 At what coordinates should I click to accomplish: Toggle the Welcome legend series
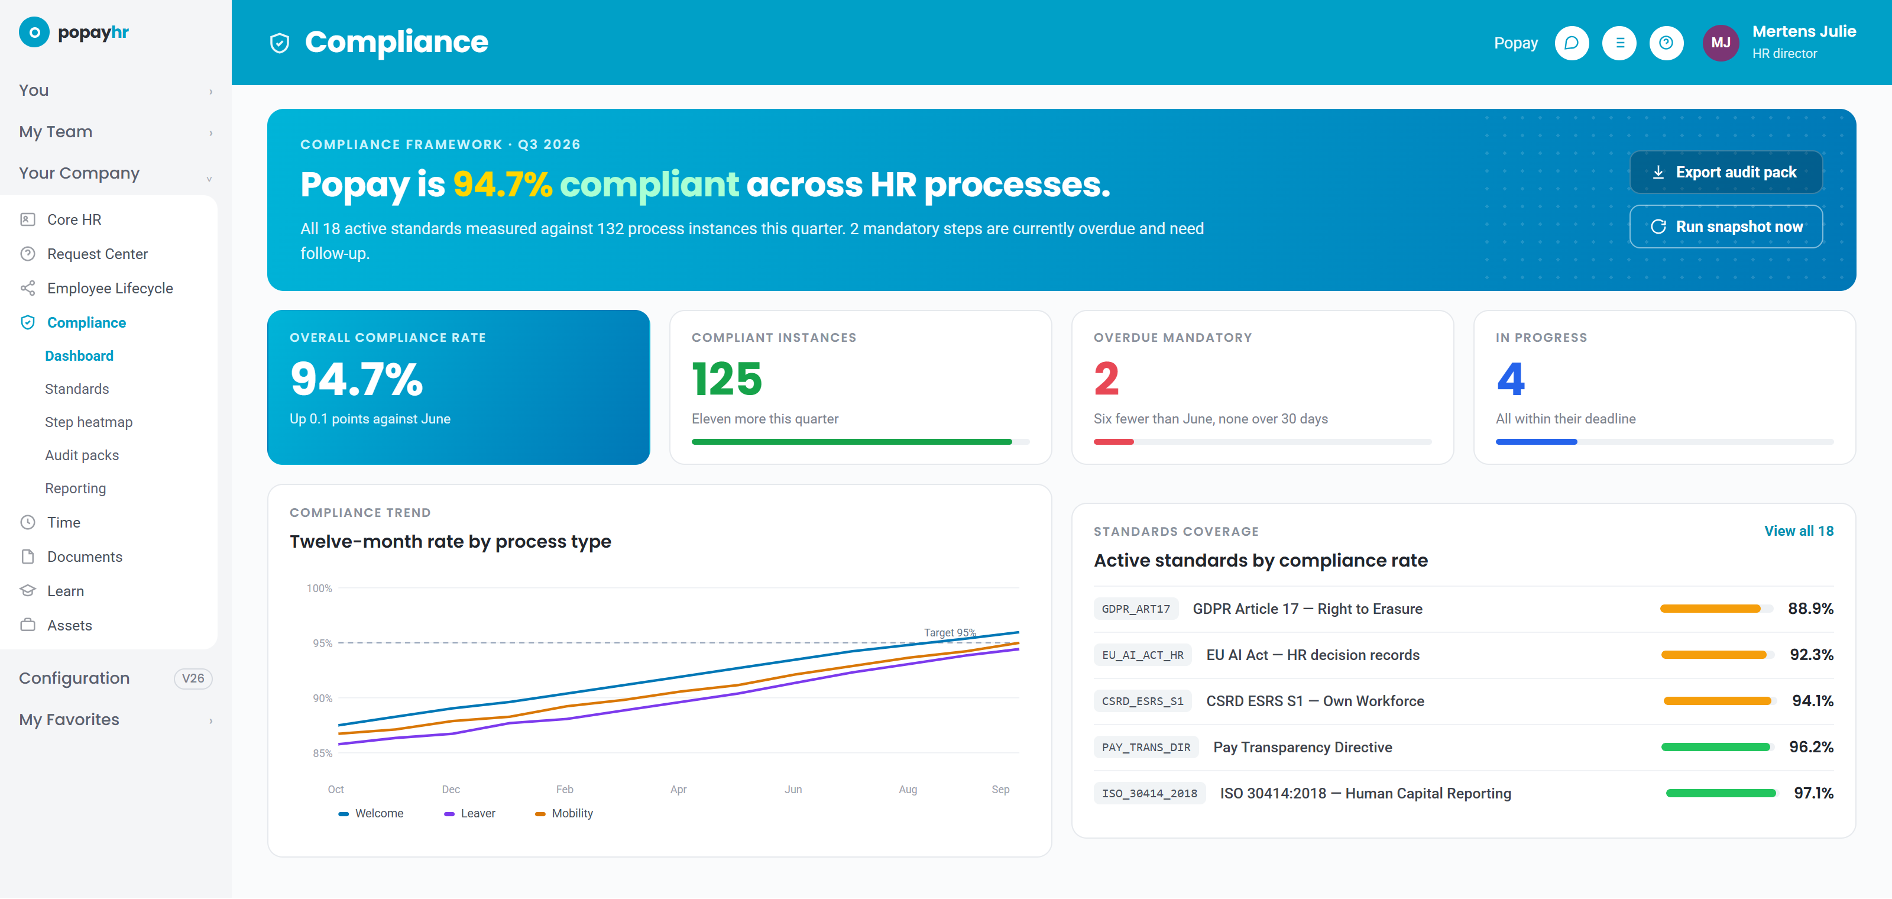pos(370,813)
